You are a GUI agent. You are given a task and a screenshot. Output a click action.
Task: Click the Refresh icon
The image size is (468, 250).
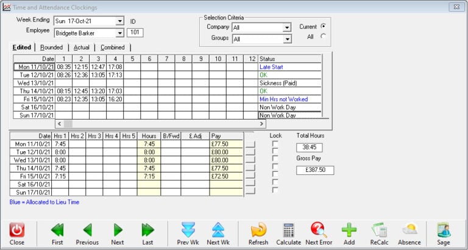point(258,230)
